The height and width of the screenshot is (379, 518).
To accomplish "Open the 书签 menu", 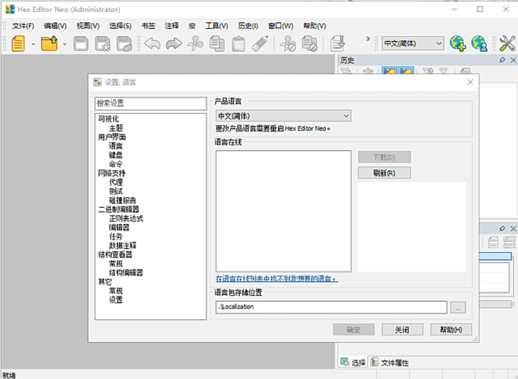I will 148,25.
